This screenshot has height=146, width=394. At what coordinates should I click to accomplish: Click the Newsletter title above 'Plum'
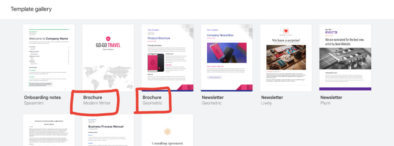pyautogui.click(x=331, y=97)
